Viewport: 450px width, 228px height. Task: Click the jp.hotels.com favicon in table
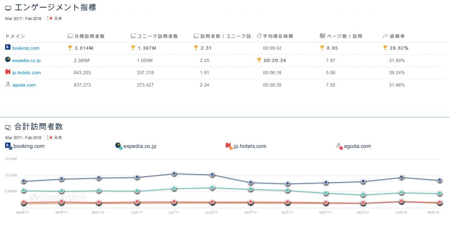point(7,72)
